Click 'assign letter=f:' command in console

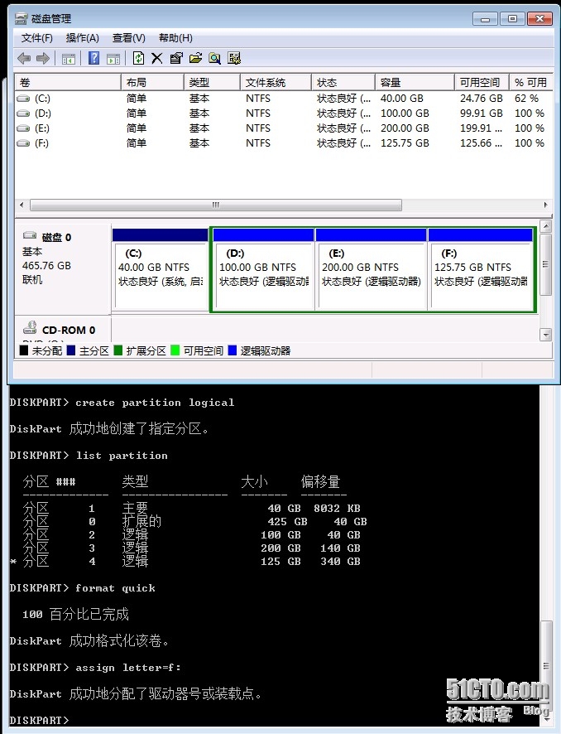(128, 668)
